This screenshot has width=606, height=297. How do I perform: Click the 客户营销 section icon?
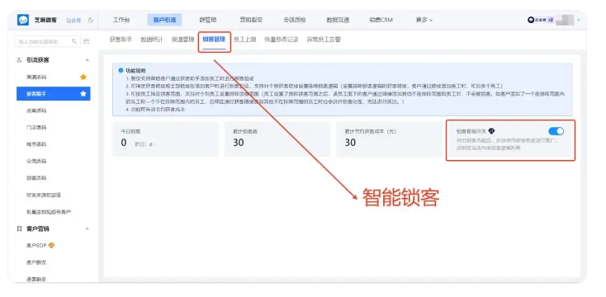(19, 229)
